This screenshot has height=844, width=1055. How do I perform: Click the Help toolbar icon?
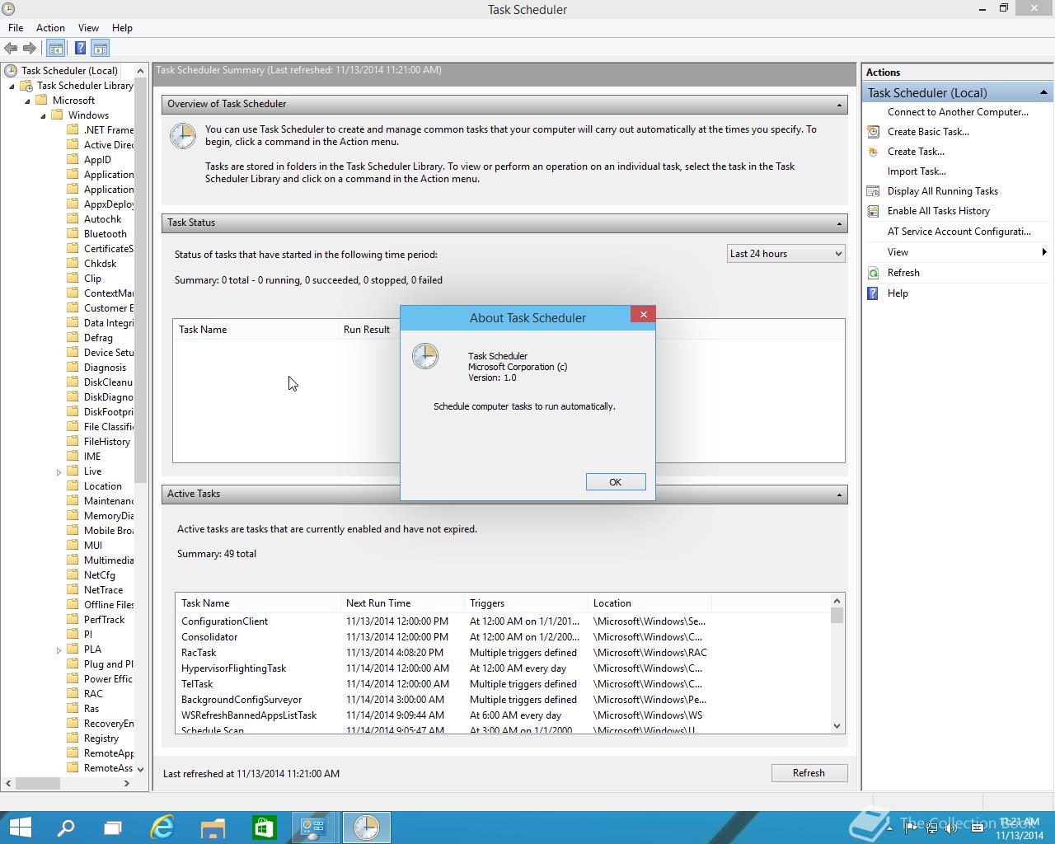coord(80,48)
